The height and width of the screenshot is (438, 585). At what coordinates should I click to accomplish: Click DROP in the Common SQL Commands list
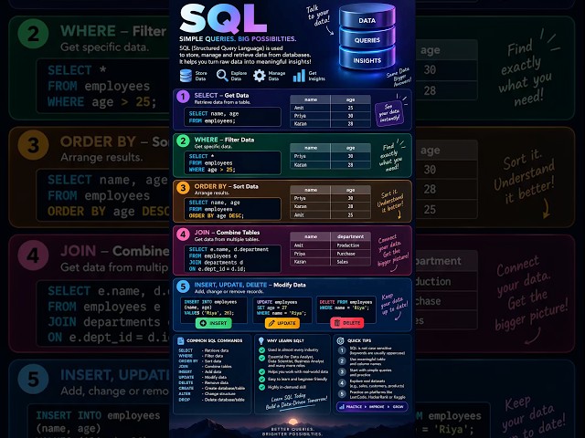(x=185, y=400)
